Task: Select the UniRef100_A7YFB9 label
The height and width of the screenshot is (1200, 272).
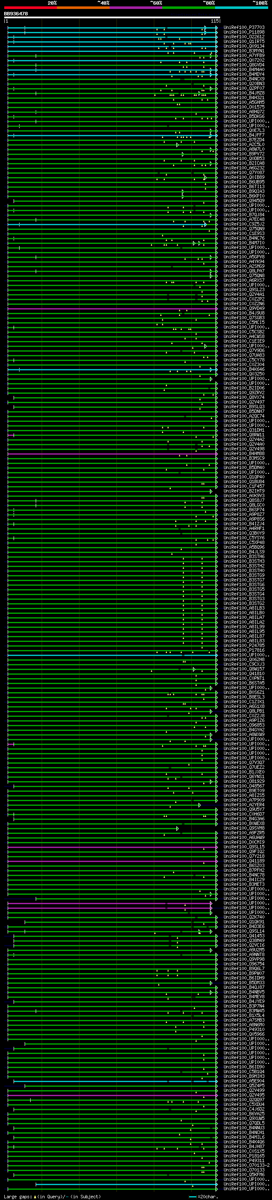Action: coord(244,55)
